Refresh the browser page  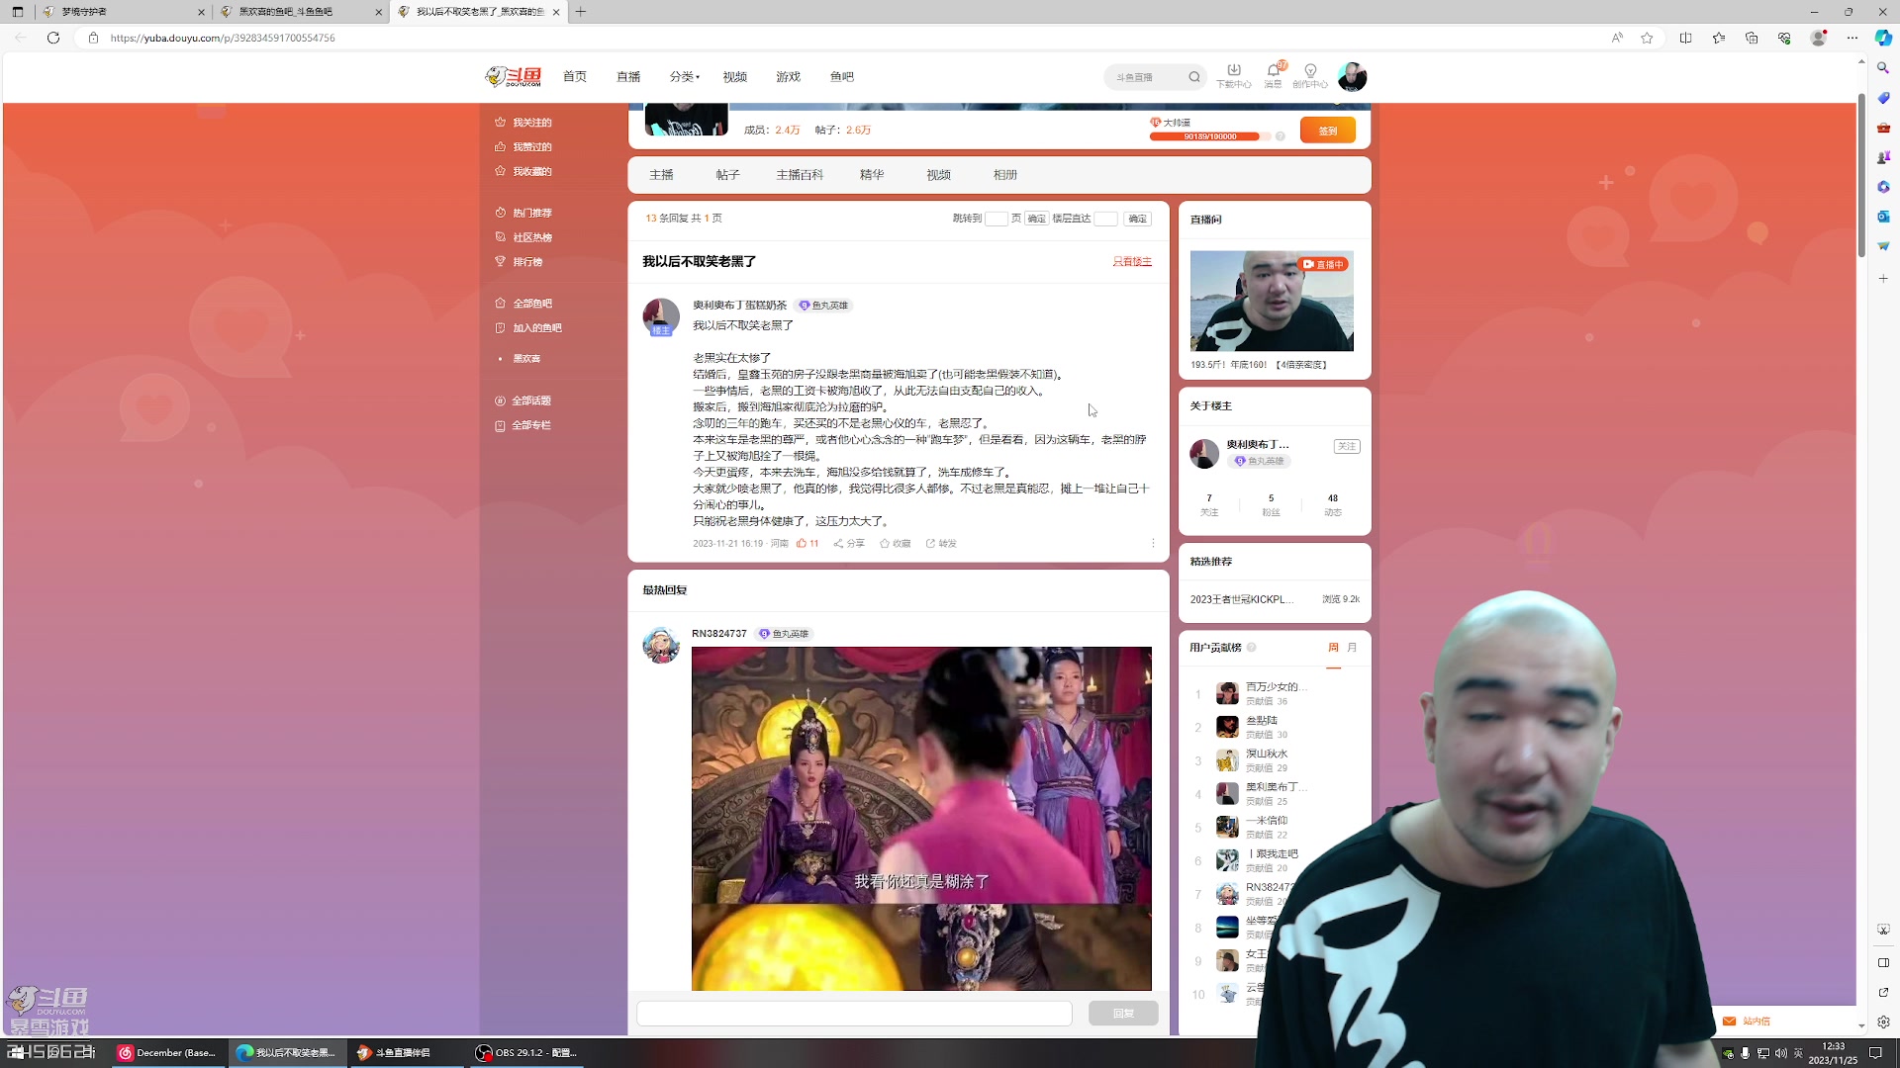pos(53,38)
